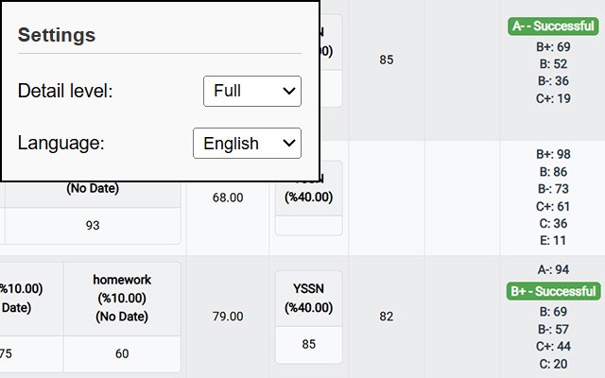Click the E: 11 threshold text
The image size is (605, 378).
[553, 241]
